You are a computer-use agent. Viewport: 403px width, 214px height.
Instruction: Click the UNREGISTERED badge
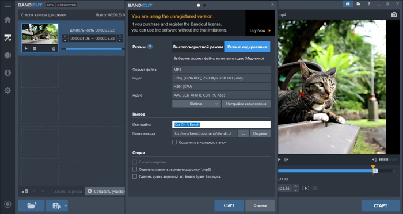click(66, 5)
